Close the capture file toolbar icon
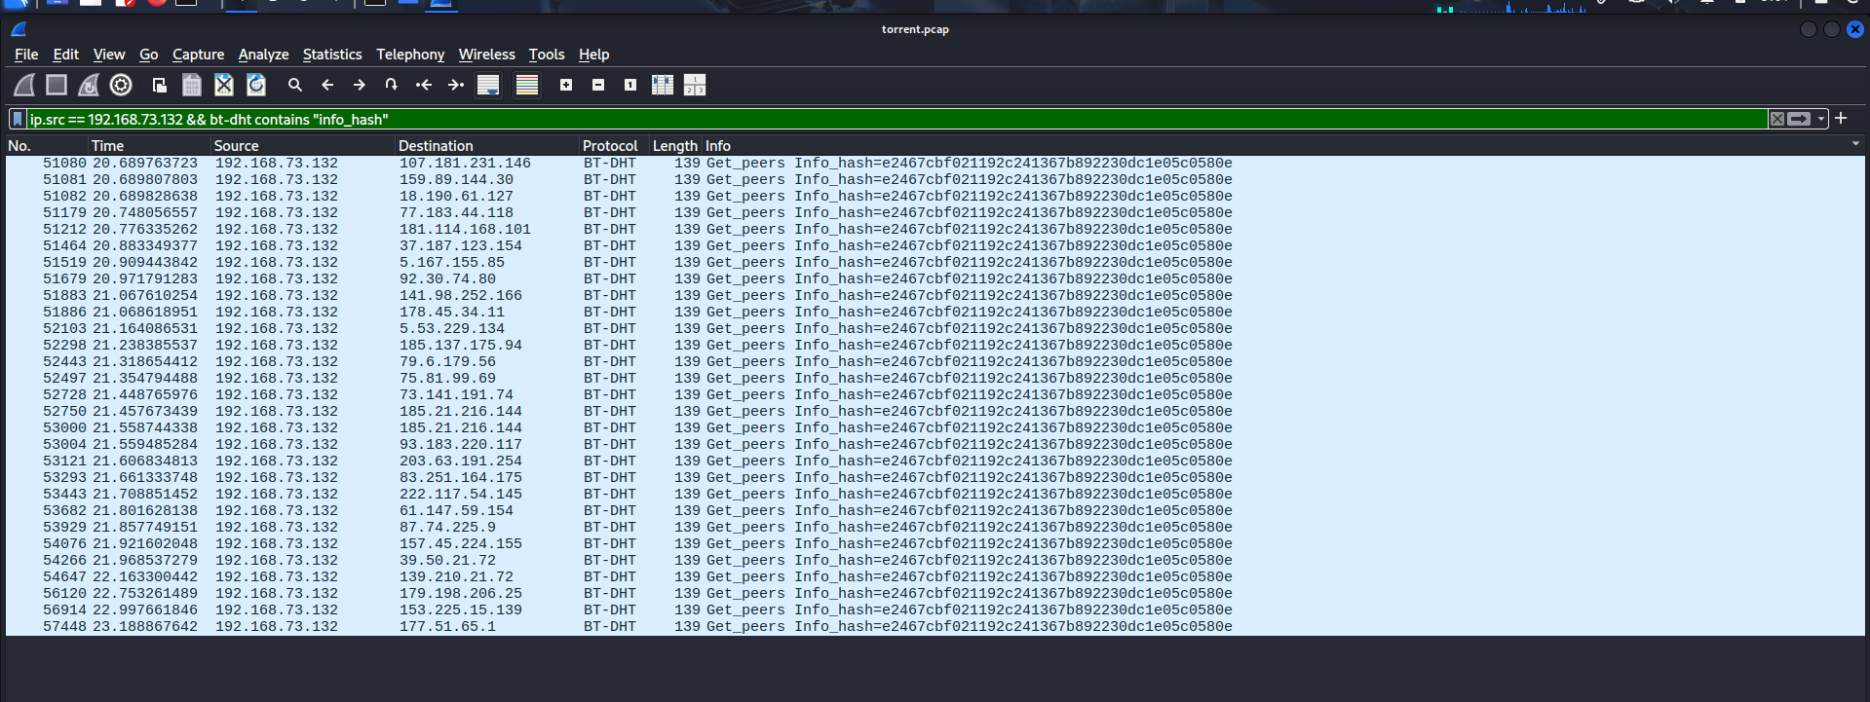The width and height of the screenshot is (1870, 702). point(224,86)
